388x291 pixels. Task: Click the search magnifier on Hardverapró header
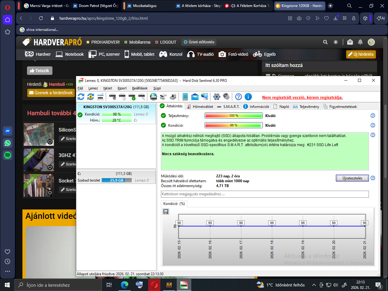coord(325,42)
